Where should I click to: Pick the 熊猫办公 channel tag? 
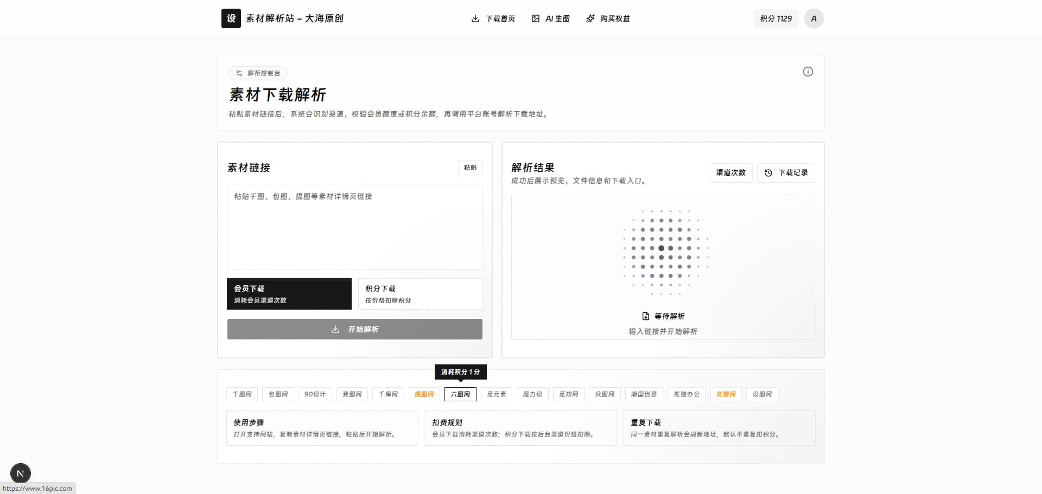pos(687,394)
